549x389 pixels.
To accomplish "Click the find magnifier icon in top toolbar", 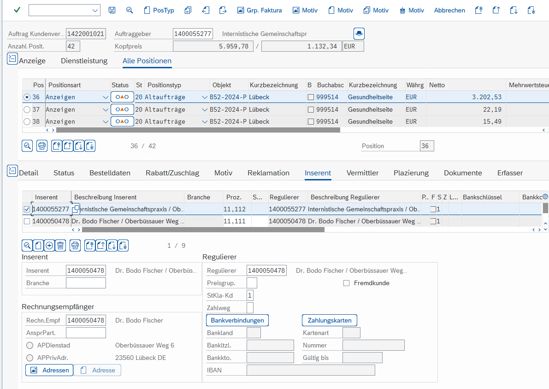I will [x=130, y=10].
